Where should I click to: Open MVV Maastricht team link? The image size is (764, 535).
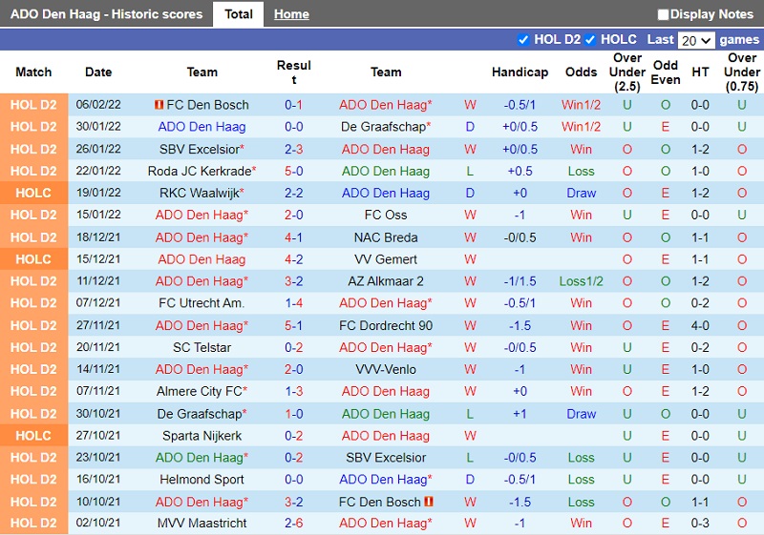tap(202, 524)
